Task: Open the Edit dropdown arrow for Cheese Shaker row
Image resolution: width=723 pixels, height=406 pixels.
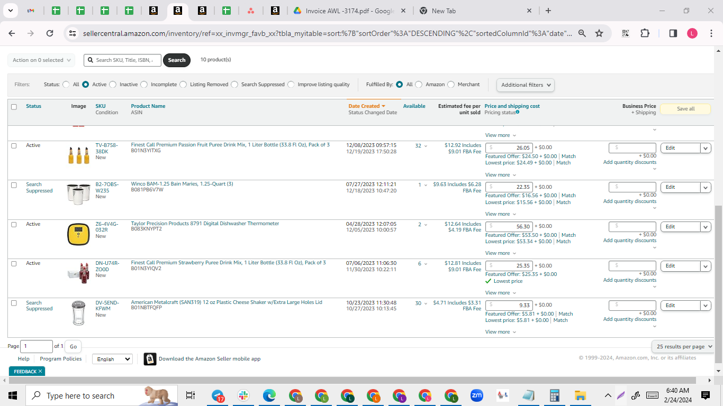Action: point(706,306)
